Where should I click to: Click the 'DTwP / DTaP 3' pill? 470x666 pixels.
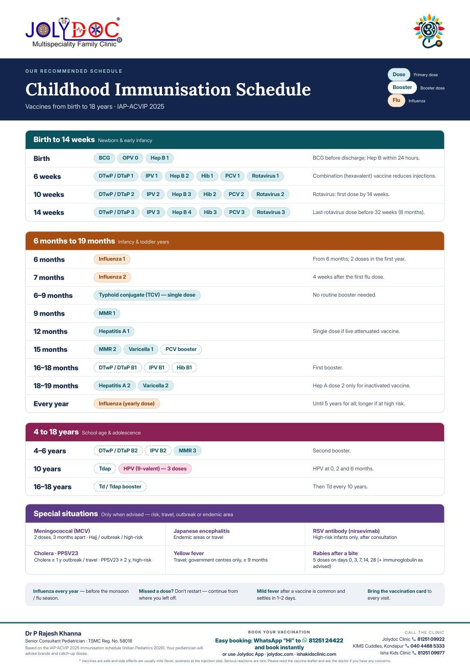pos(116,212)
